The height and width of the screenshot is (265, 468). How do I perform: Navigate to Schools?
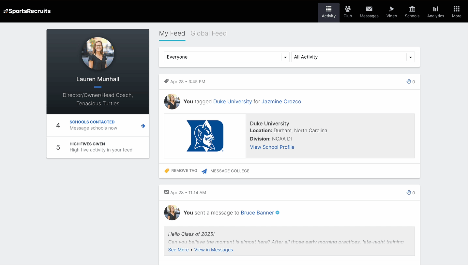click(x=412, y=12)
